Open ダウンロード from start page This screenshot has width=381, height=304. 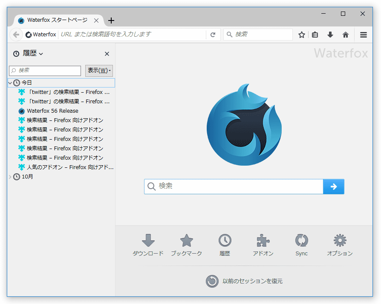(148, 245)
